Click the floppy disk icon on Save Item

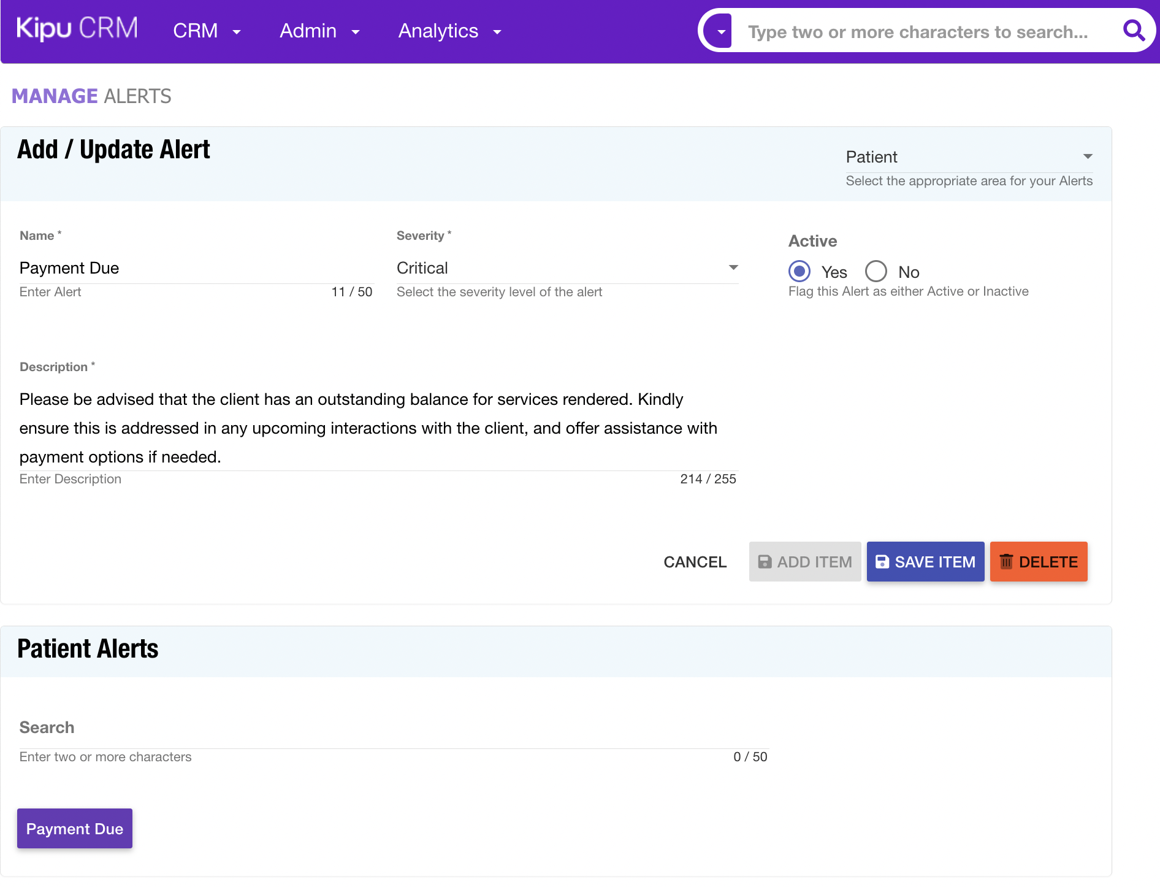tap(882, 562)
